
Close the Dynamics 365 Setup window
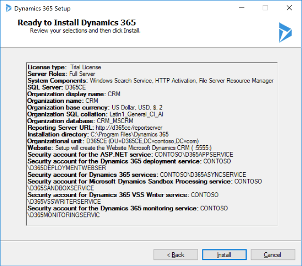coord(289,8)
